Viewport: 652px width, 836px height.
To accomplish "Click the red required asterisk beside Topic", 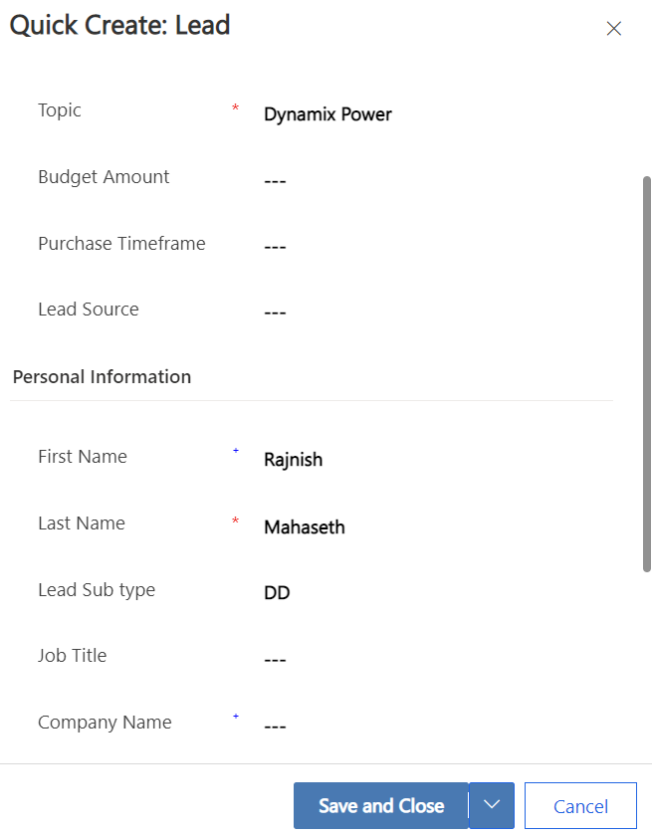I will (x=235, y=107).
